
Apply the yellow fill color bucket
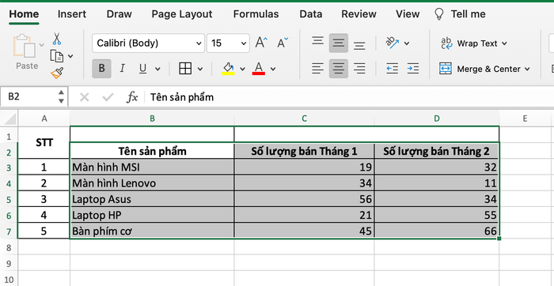point(228,69)
